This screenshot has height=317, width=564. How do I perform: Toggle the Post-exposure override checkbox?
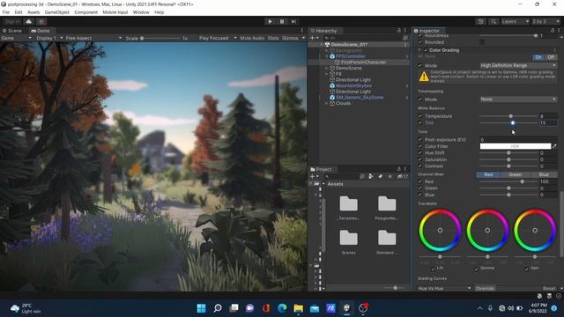coord(419,139)
